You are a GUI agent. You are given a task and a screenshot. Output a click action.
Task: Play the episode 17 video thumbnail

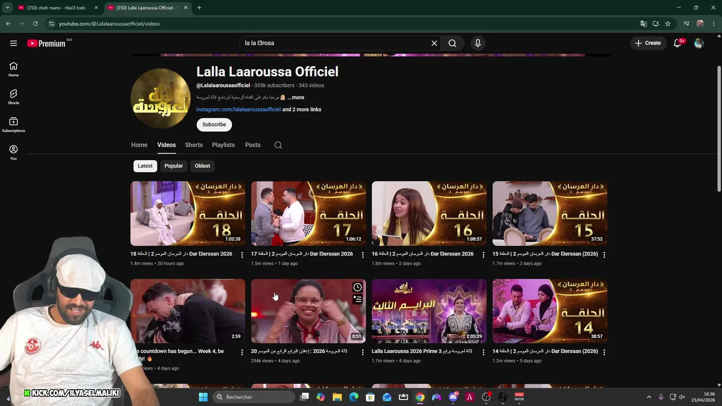[x=309, y=213]
